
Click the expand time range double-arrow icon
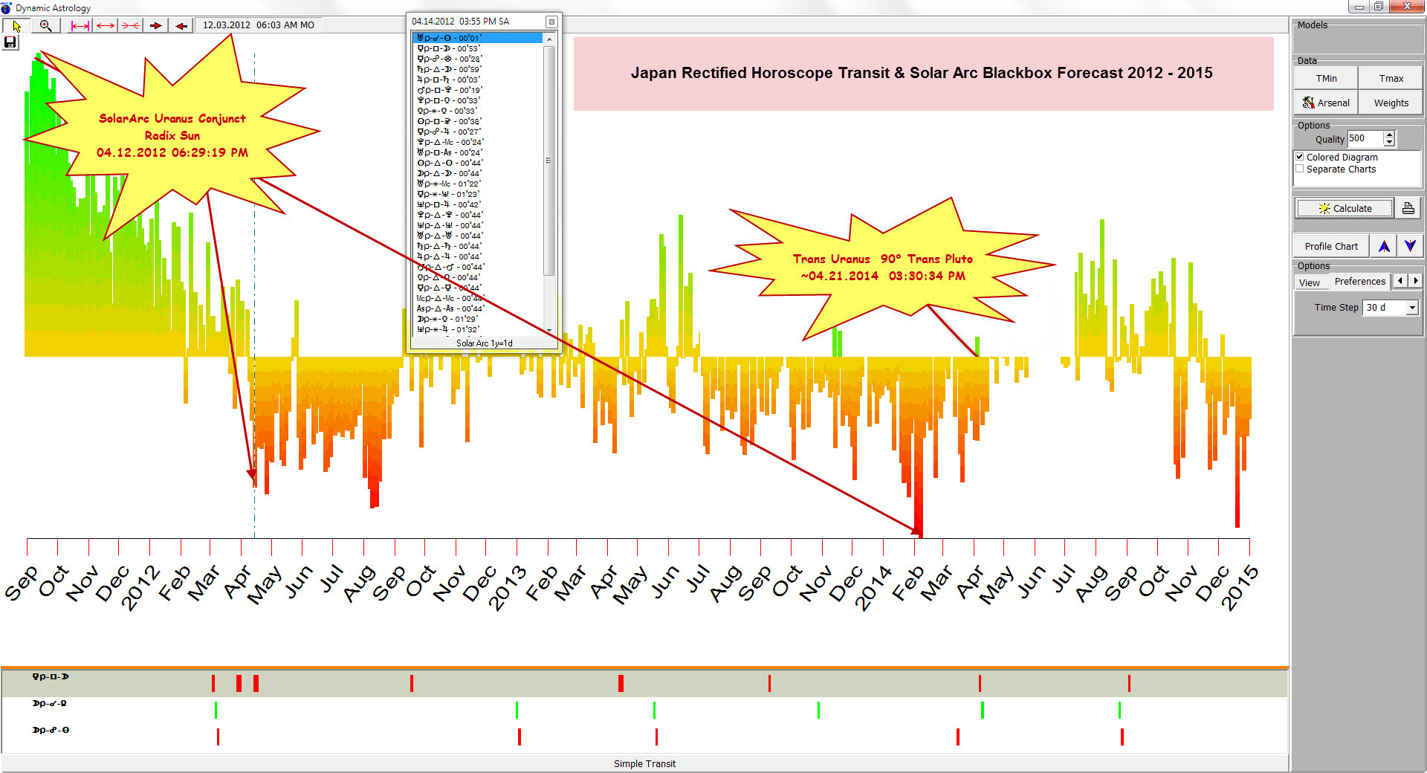pyautogui.click(x=106, y=26)
